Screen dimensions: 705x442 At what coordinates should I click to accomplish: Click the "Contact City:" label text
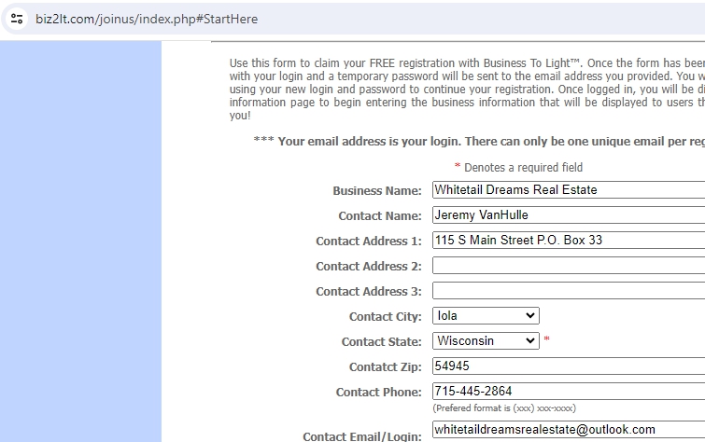tap(386, 317)
